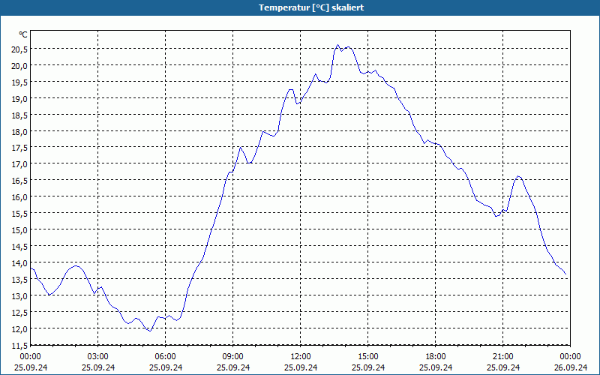Click the 19,0 y-axis label
600x375 pixels.
click(x=20, y=99)
